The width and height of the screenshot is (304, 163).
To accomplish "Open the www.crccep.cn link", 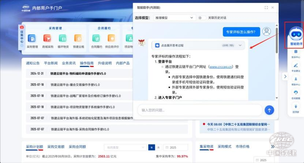I will pos(221,67).
